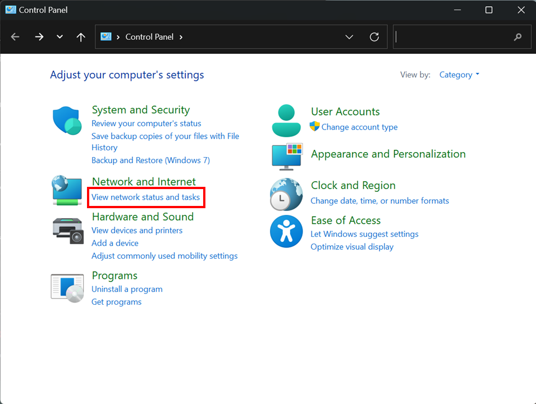Click the Refresh button in address bar

pos(374,37)
